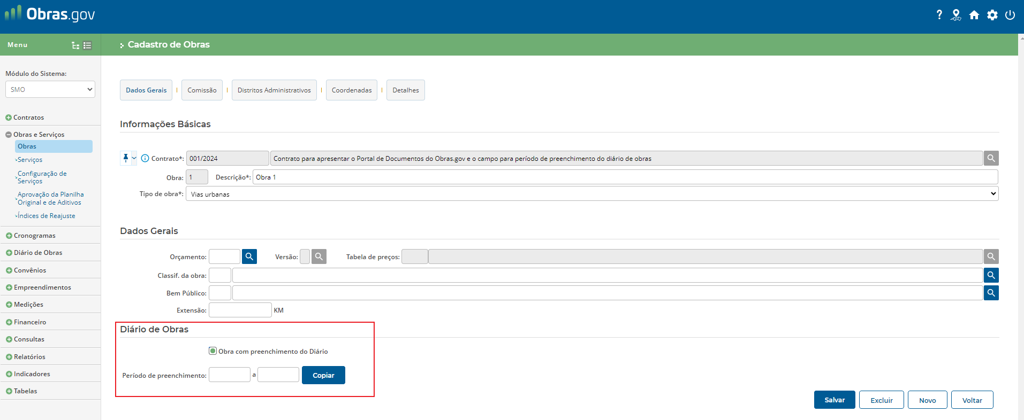The height and width of the screenshot is (420, 1024).
Task: Open search for Classif. da obra
Action: [991, 275]
